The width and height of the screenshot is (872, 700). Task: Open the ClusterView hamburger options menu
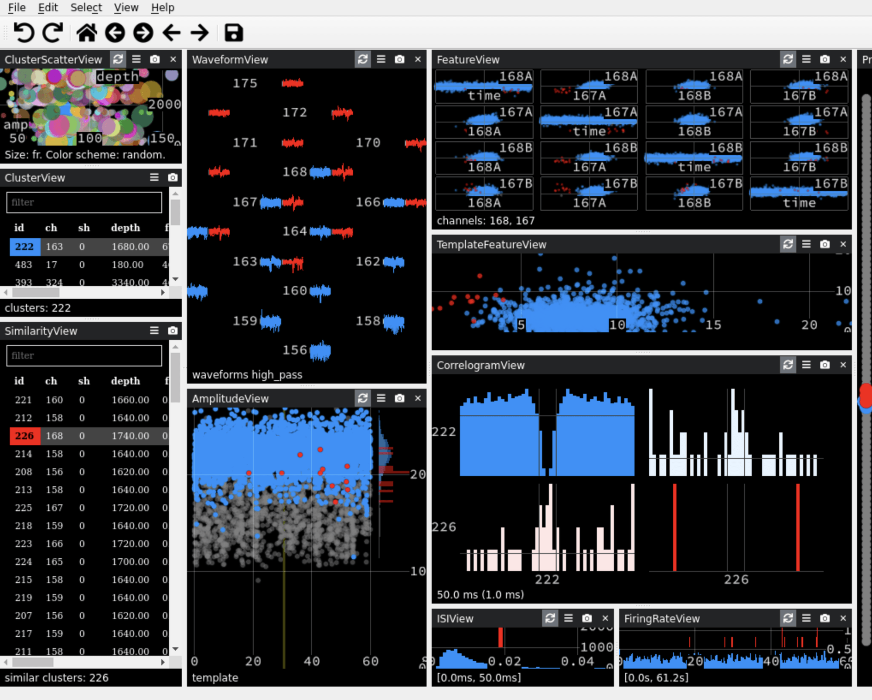click(x=154, y=178)
